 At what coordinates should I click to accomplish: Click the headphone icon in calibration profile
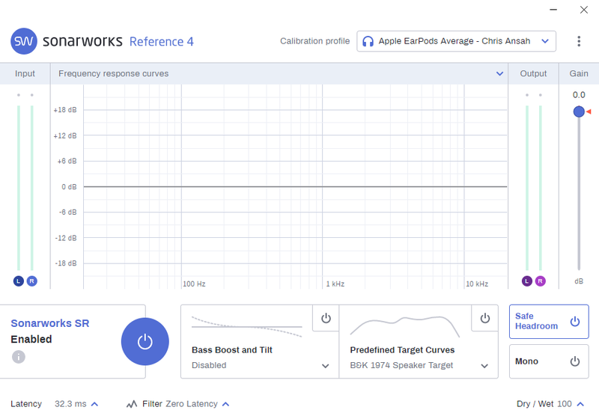[x=368, y=41]
